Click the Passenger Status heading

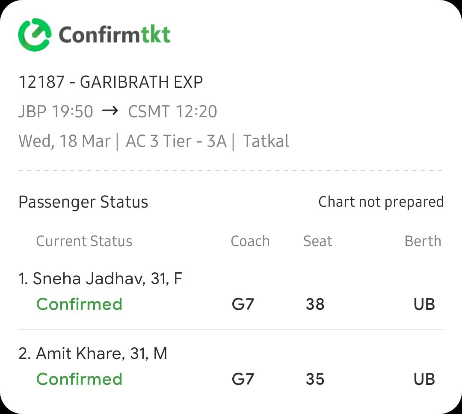(x=83, y=202)
